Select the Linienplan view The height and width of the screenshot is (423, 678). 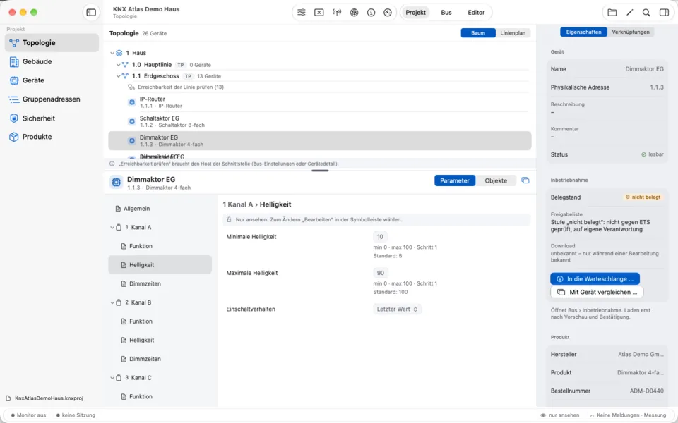click(x=513, y=33)
